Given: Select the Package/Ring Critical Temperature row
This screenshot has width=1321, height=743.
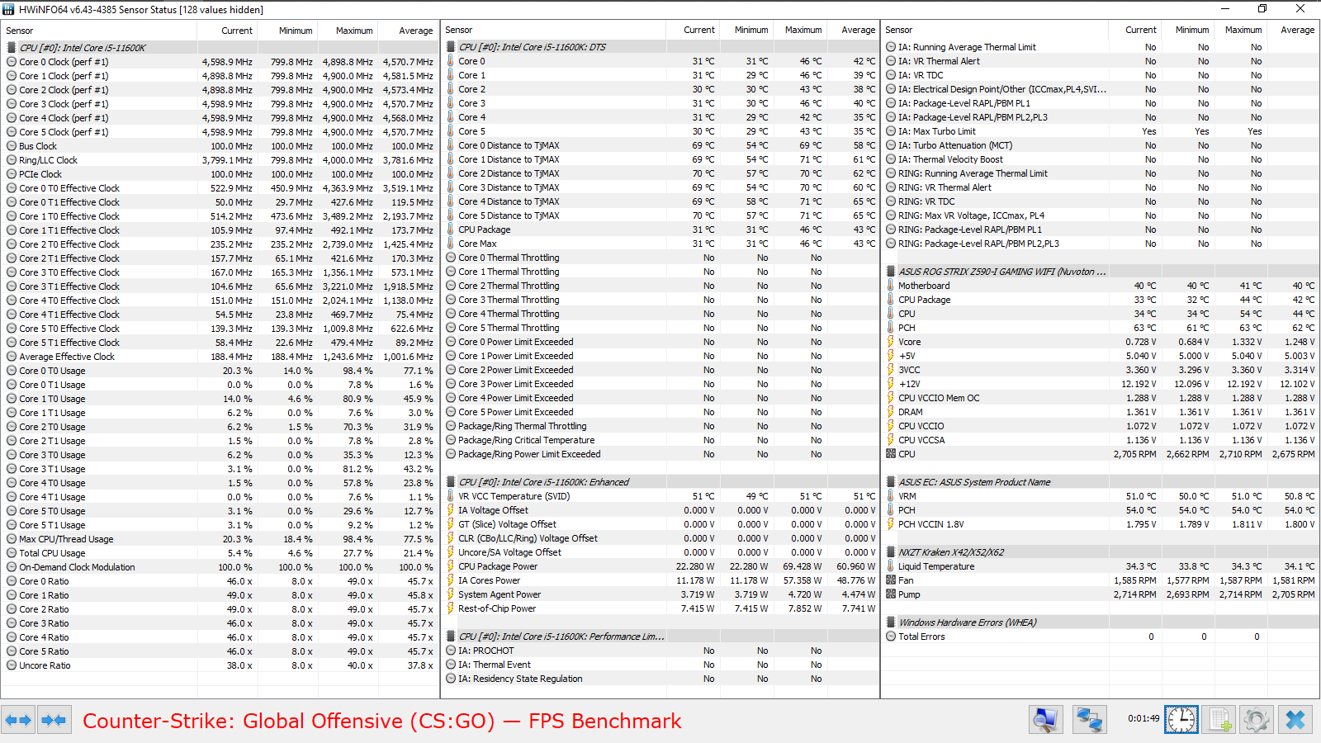Looking at the screenshot, I should click(660, 440).
